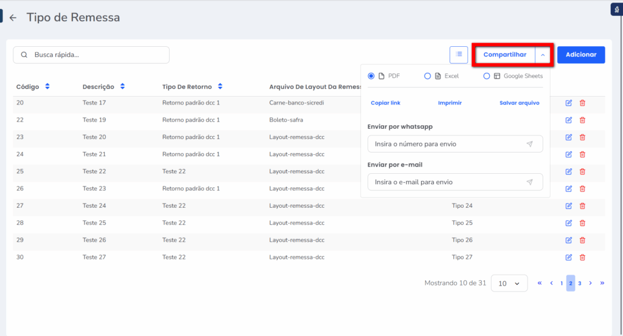Collapse the Compartilhar dropdown arrow
Image resolution: width=623 pixels, height=336 pixels.
(x=543, y=55)
